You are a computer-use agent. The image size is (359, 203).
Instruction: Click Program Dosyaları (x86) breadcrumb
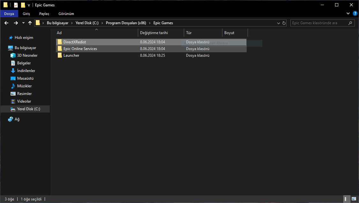click(126, 23)
